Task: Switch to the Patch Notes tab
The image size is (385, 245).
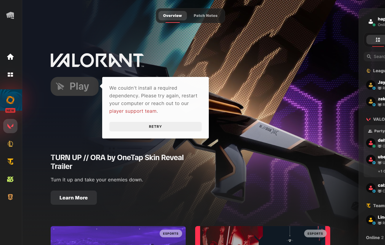Action: [206, 16]
